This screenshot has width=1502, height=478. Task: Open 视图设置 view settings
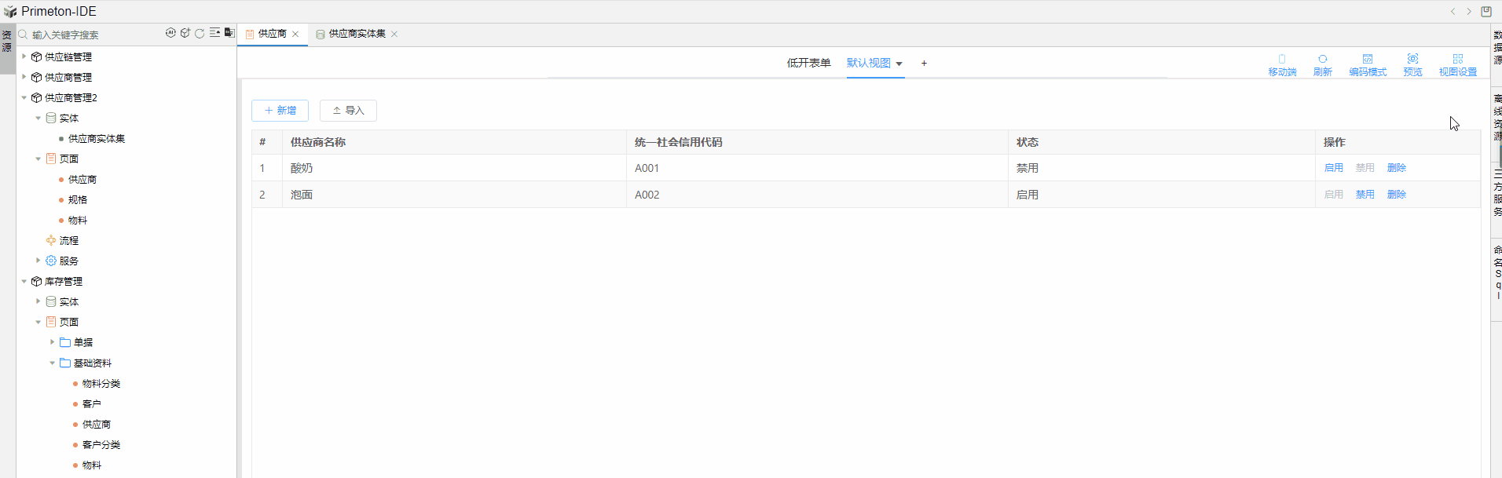(1457, 64)
